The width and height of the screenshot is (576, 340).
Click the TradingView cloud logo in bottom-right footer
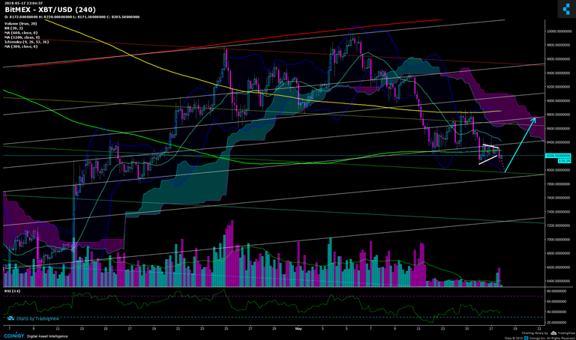click(553, 333)
